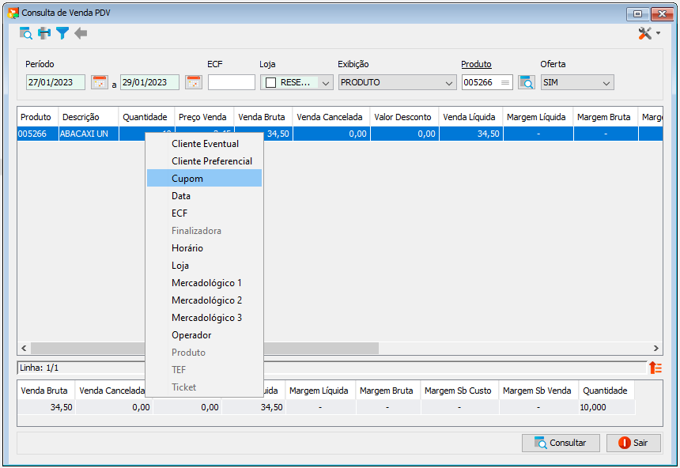Screen dimensions: 680x468
Task: Click the Sair button
Action: [633, 443]
